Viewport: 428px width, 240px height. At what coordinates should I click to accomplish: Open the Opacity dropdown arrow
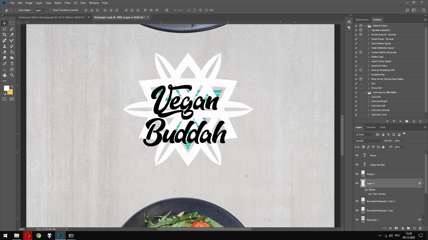403,141
